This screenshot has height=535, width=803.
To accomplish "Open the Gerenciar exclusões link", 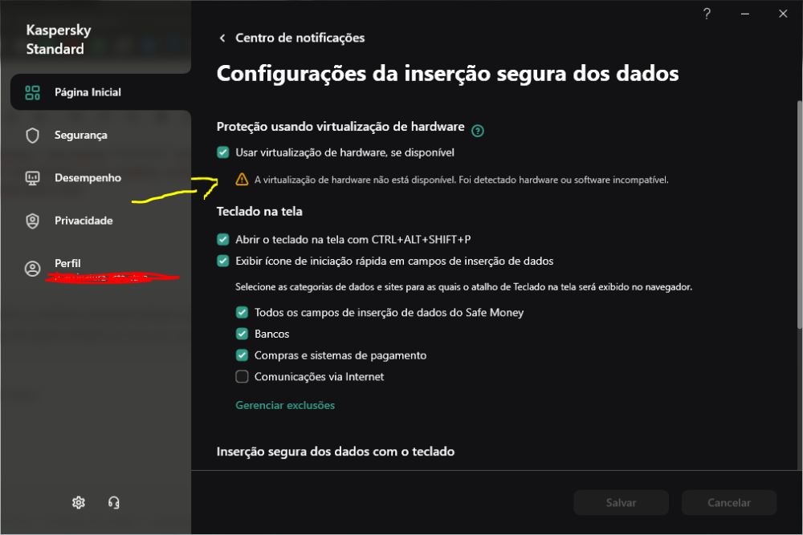I will click(x=285, y=405).
